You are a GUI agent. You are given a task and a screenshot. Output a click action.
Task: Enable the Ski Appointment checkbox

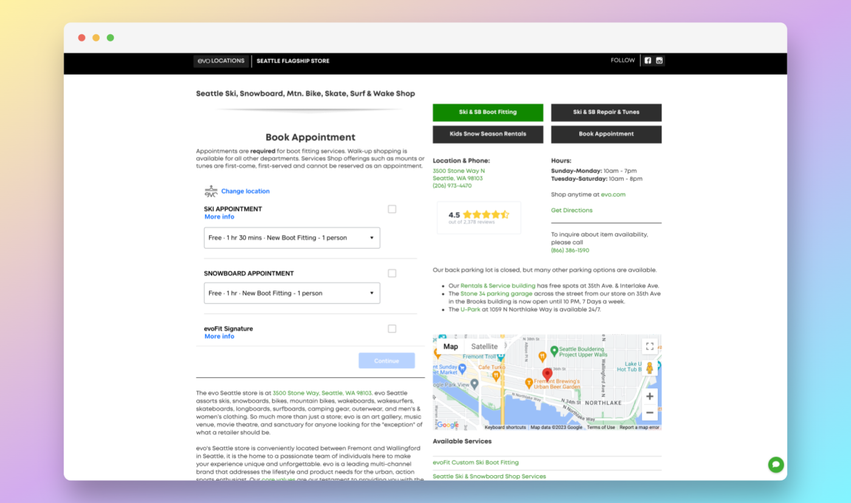tap(392, 208)
